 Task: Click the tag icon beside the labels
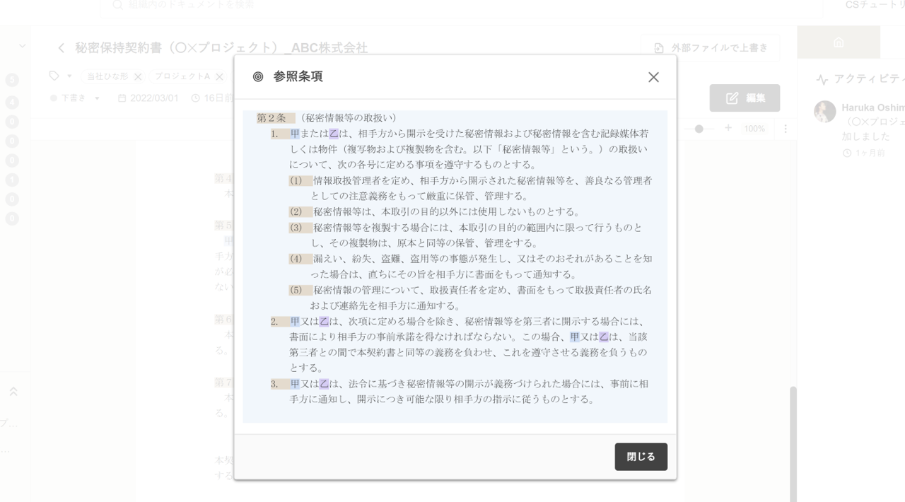point(54,76)
